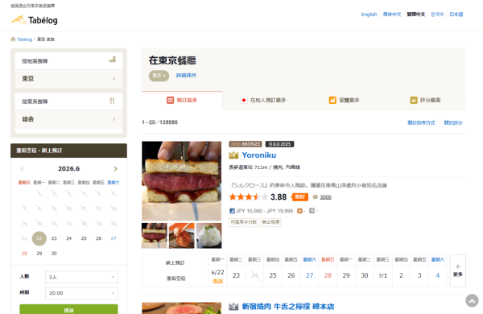The width and height of the screenshot is (483, 314).
Task: Click the 2026 BRONZE award badge
Action: coord(246,144)
